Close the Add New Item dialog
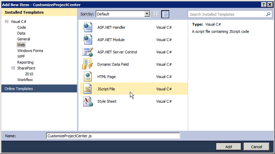The image size is (275, 154). pyautogui.click(x=270, y=4)
